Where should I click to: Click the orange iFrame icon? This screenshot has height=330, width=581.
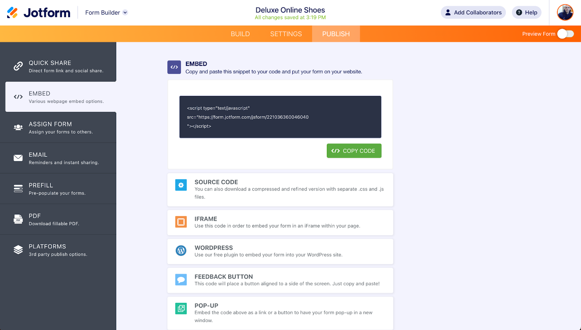pyautogui.click(x=181, y=222)
